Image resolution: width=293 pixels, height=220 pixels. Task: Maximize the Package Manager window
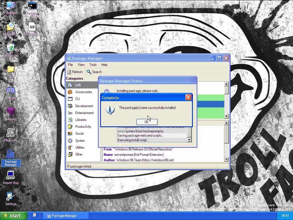[219, 58]
